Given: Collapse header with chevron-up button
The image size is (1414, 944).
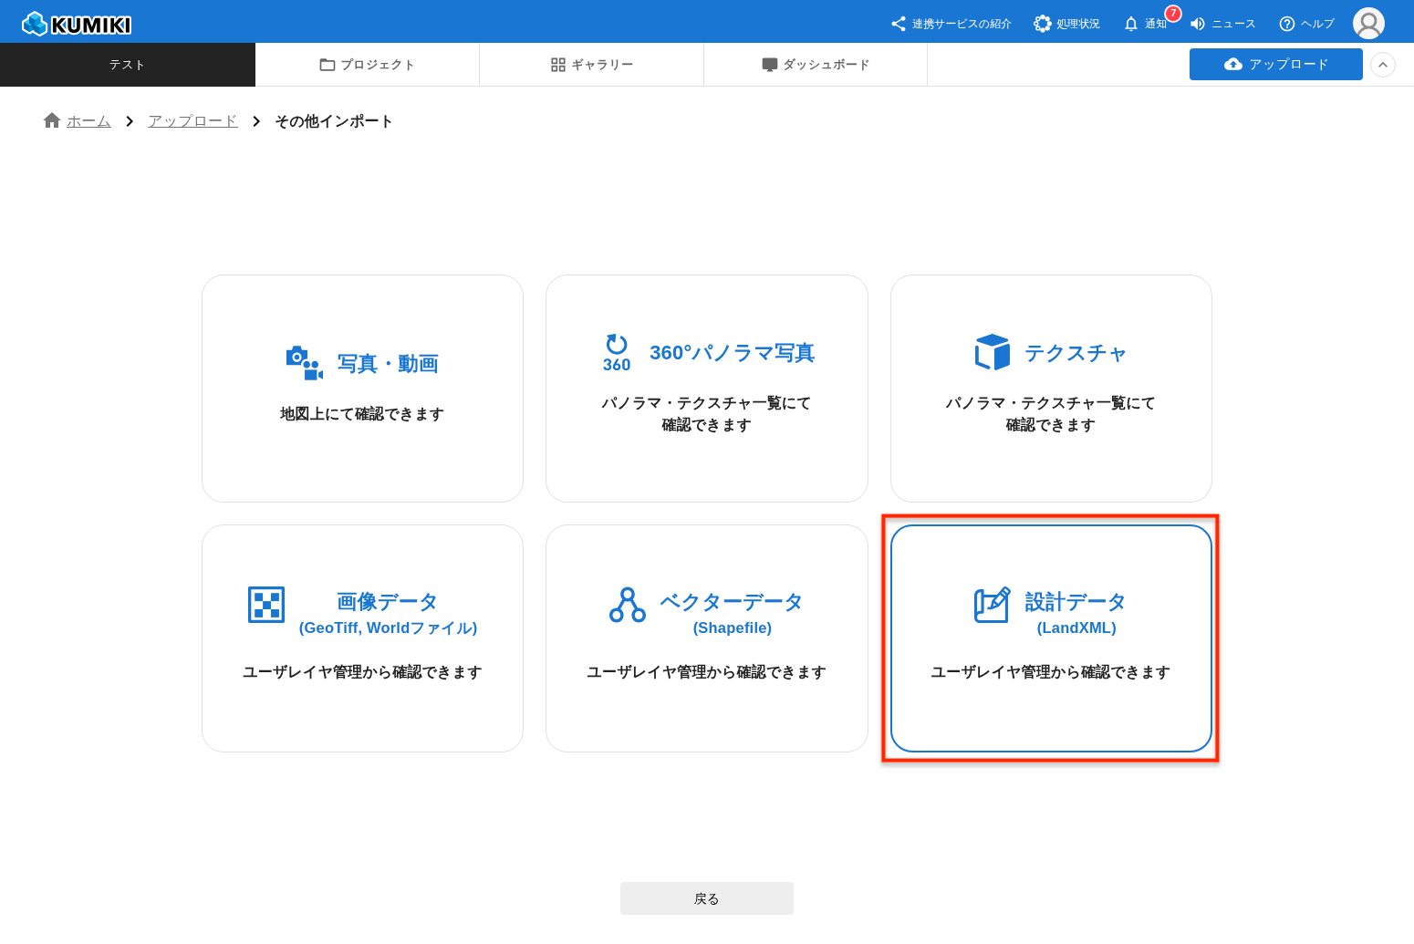Looking at the screenshot, I should click(1383, 65).
